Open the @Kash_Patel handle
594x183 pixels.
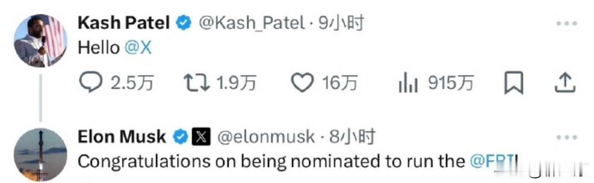252,23
